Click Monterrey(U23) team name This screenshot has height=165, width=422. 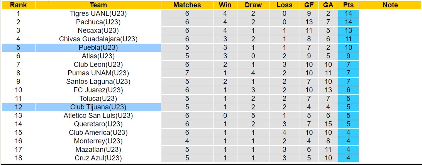(x=98, y=141)
